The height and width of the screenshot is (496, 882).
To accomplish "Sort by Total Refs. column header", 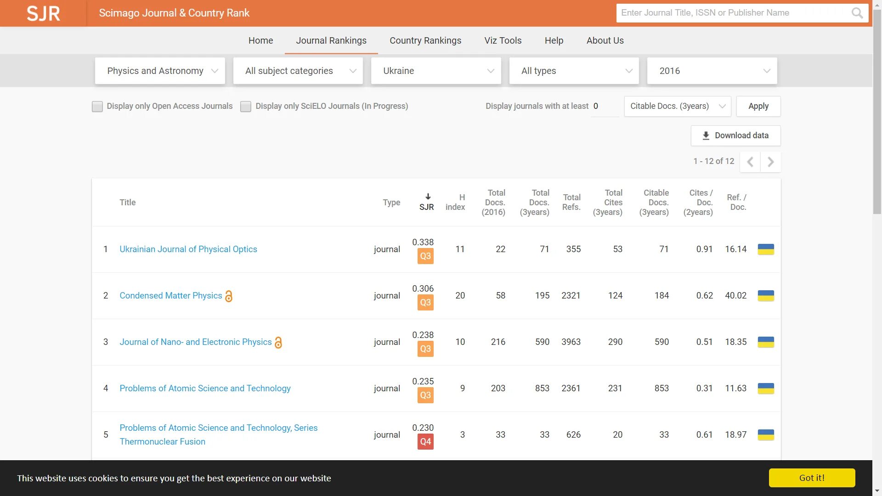I will point(571,202).
